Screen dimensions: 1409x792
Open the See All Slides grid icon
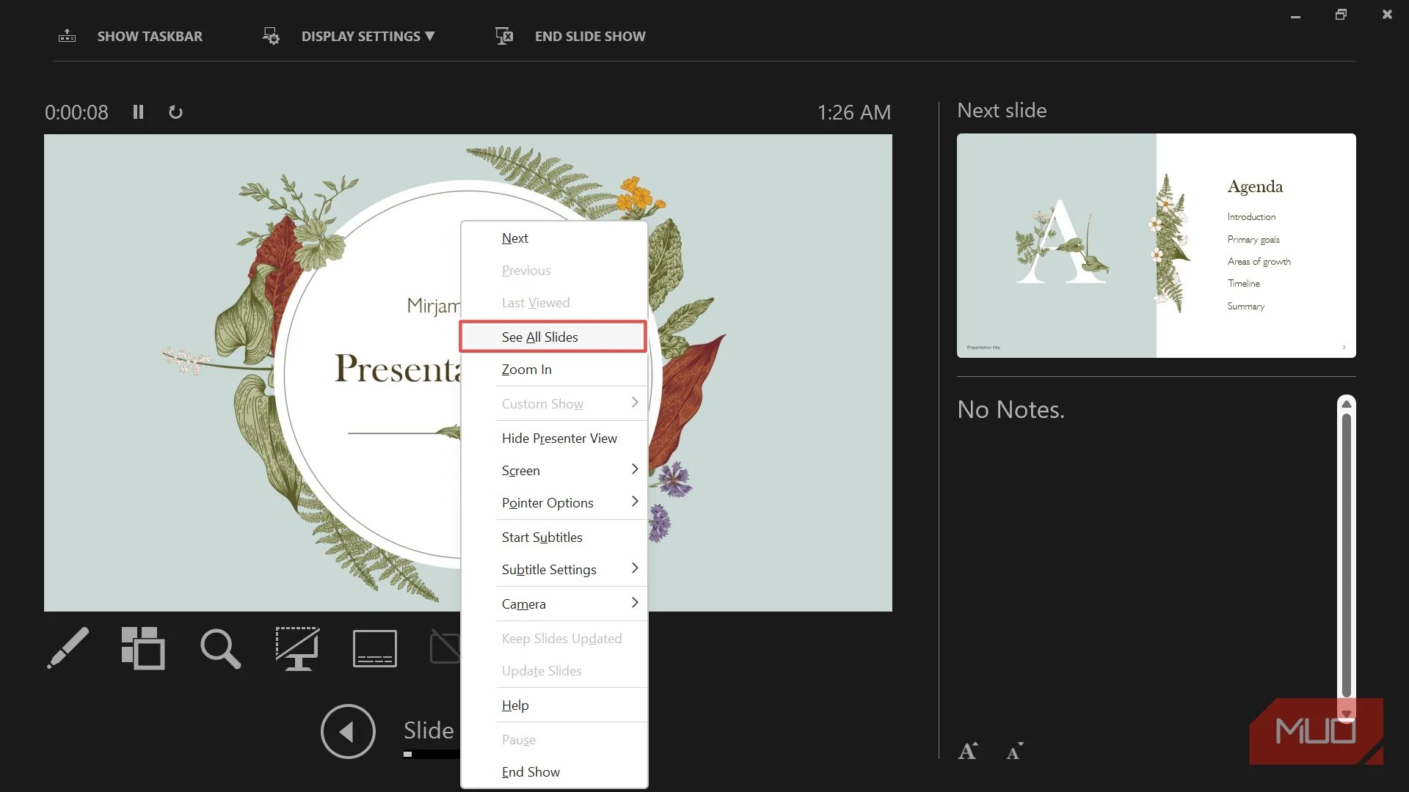[143, 649]
